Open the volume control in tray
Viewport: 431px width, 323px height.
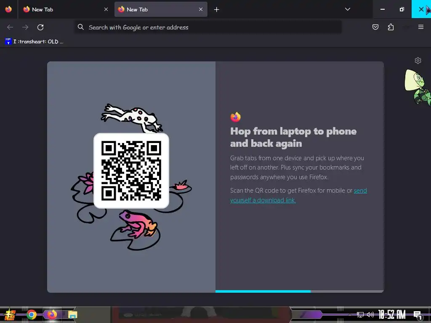[x=370, y=315]
